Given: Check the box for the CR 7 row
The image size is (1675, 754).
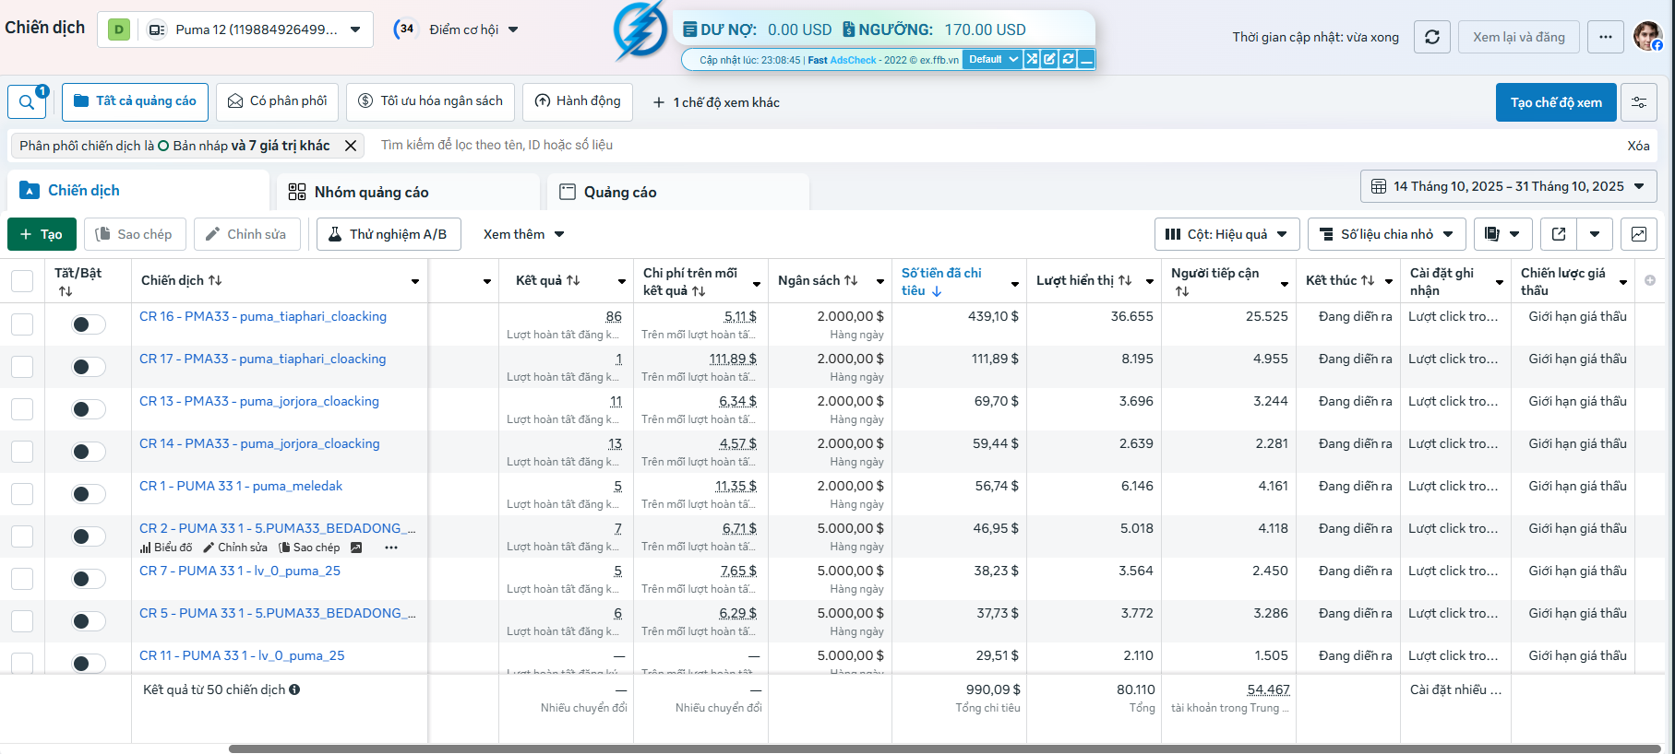Looking at the screenshot, I should (22, 579).
